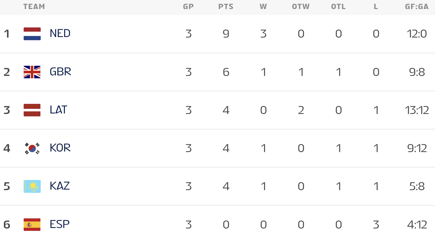
Task: Select the KOR team name
Action: 60,148
